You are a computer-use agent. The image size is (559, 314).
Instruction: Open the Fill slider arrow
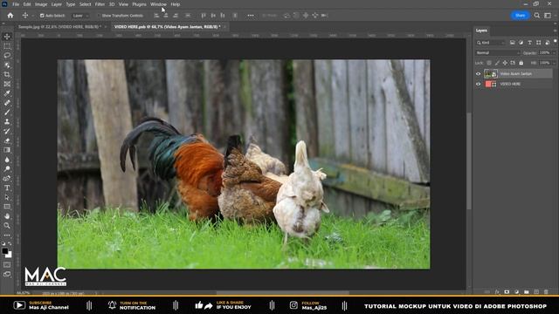click(x=554, y=63)
